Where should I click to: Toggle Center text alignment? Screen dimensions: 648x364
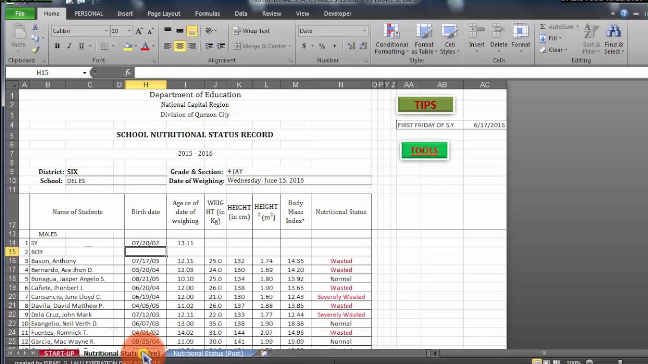pyautogui.click(x=180, y=46)
